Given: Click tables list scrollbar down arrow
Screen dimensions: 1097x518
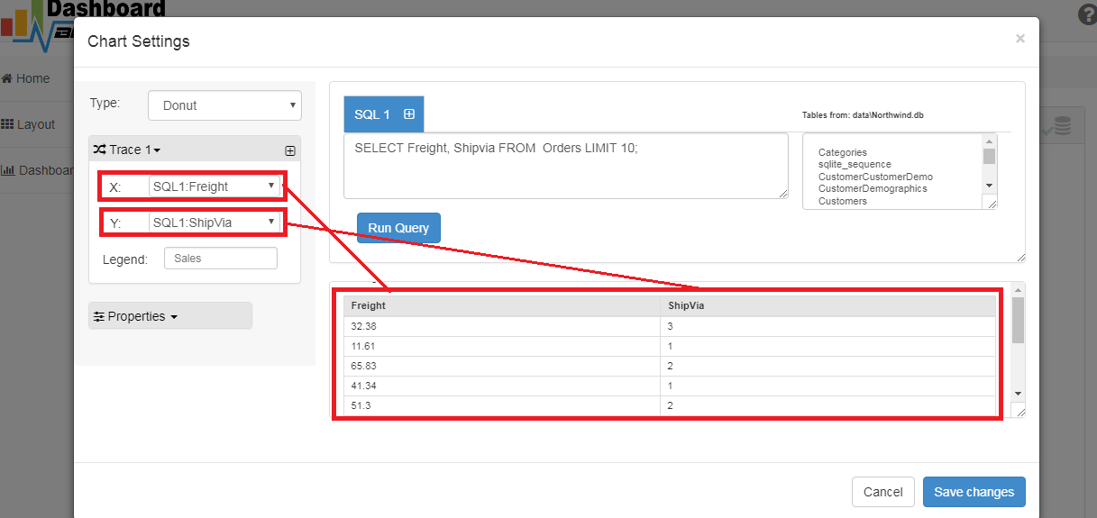Looking at the screenshot, I should click(989, 185).
